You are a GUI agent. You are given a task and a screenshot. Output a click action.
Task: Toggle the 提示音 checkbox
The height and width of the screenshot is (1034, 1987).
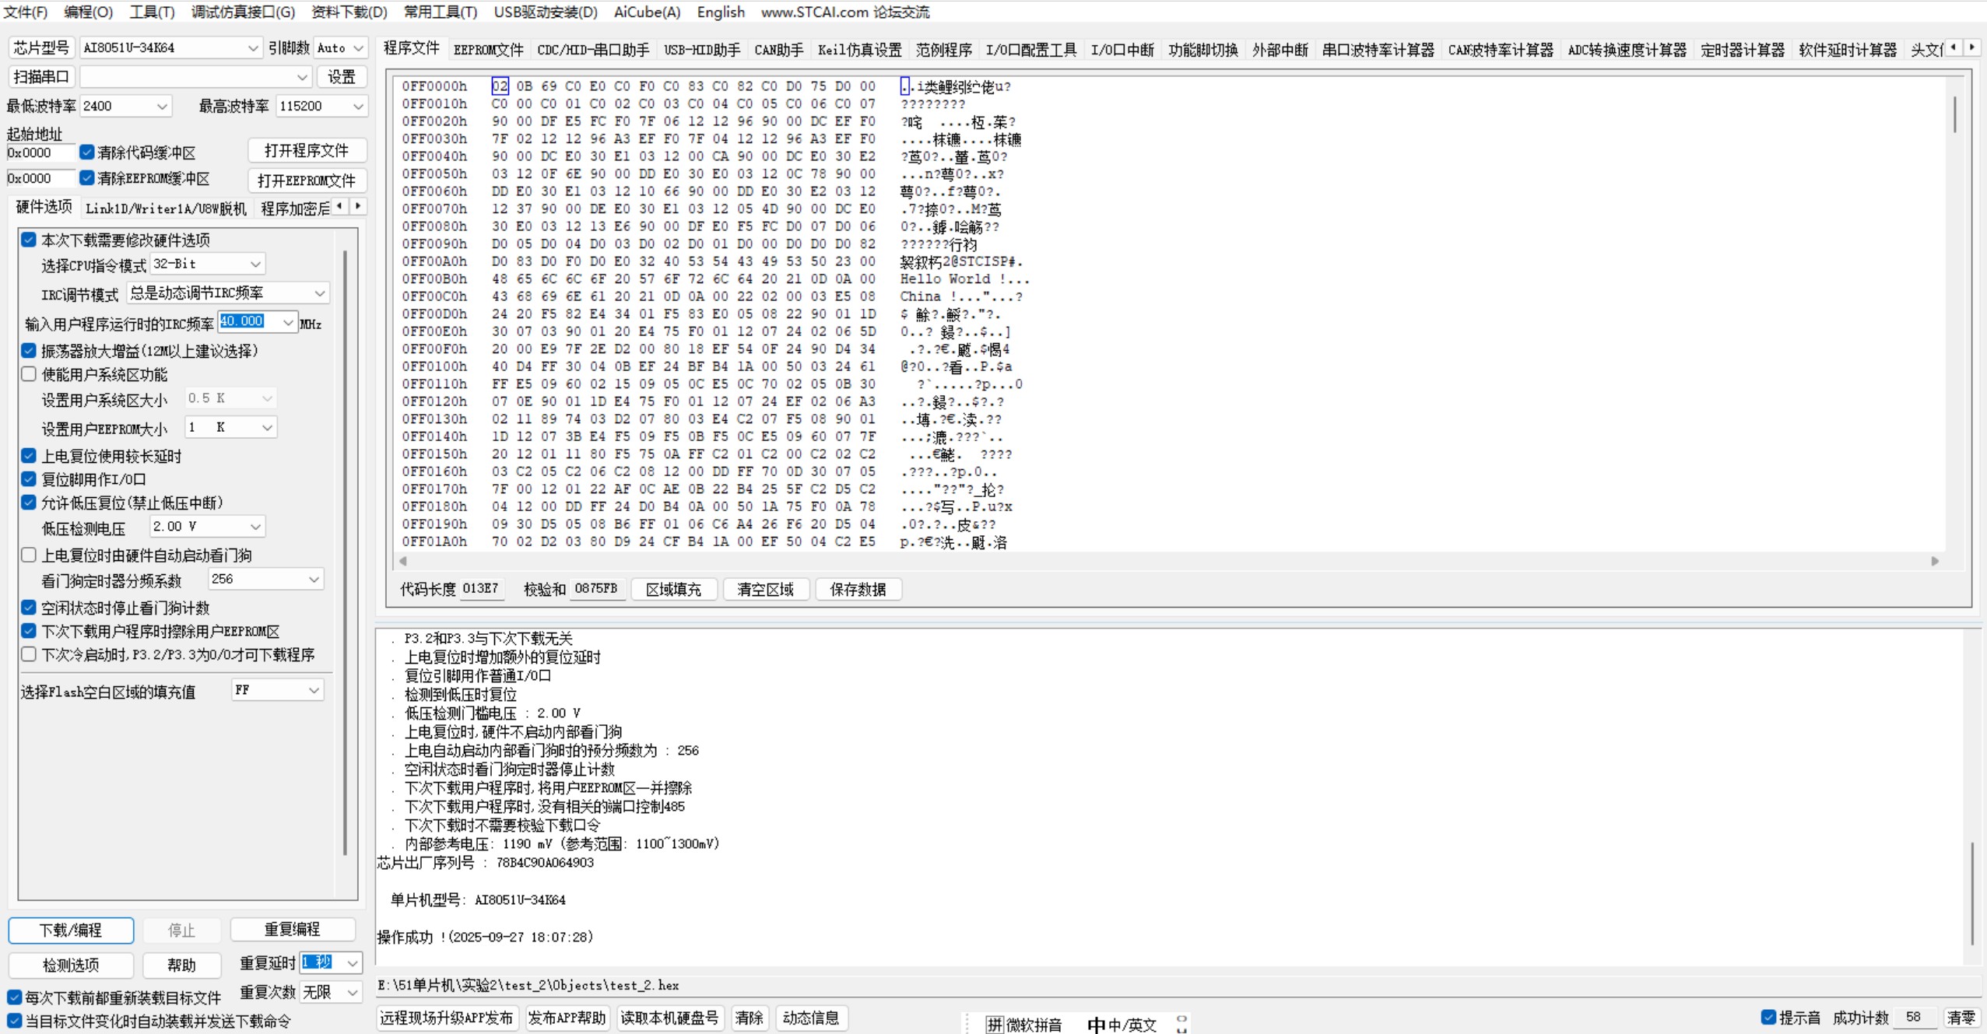[1768, 1017]
